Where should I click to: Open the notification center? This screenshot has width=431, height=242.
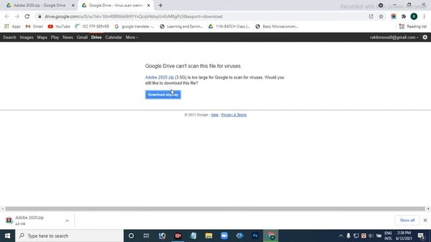coord(421,236)
